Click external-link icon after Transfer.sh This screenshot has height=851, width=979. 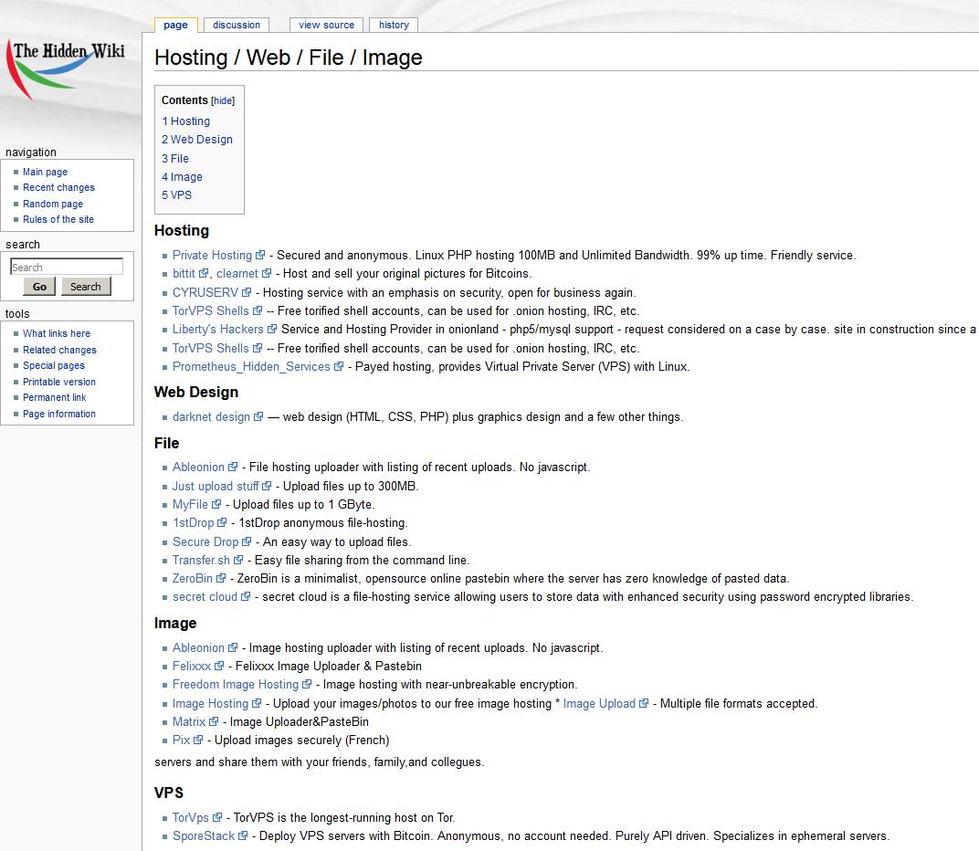(237, 560)
